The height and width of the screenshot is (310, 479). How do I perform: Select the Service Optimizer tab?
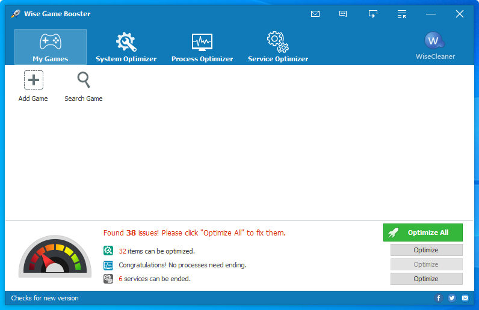(x=277, y=47)
